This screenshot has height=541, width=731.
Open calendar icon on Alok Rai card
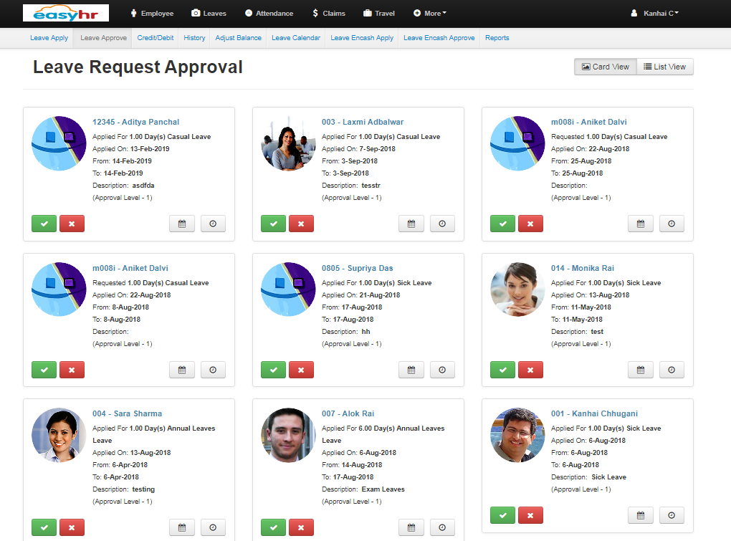click(x=411, y=527)
